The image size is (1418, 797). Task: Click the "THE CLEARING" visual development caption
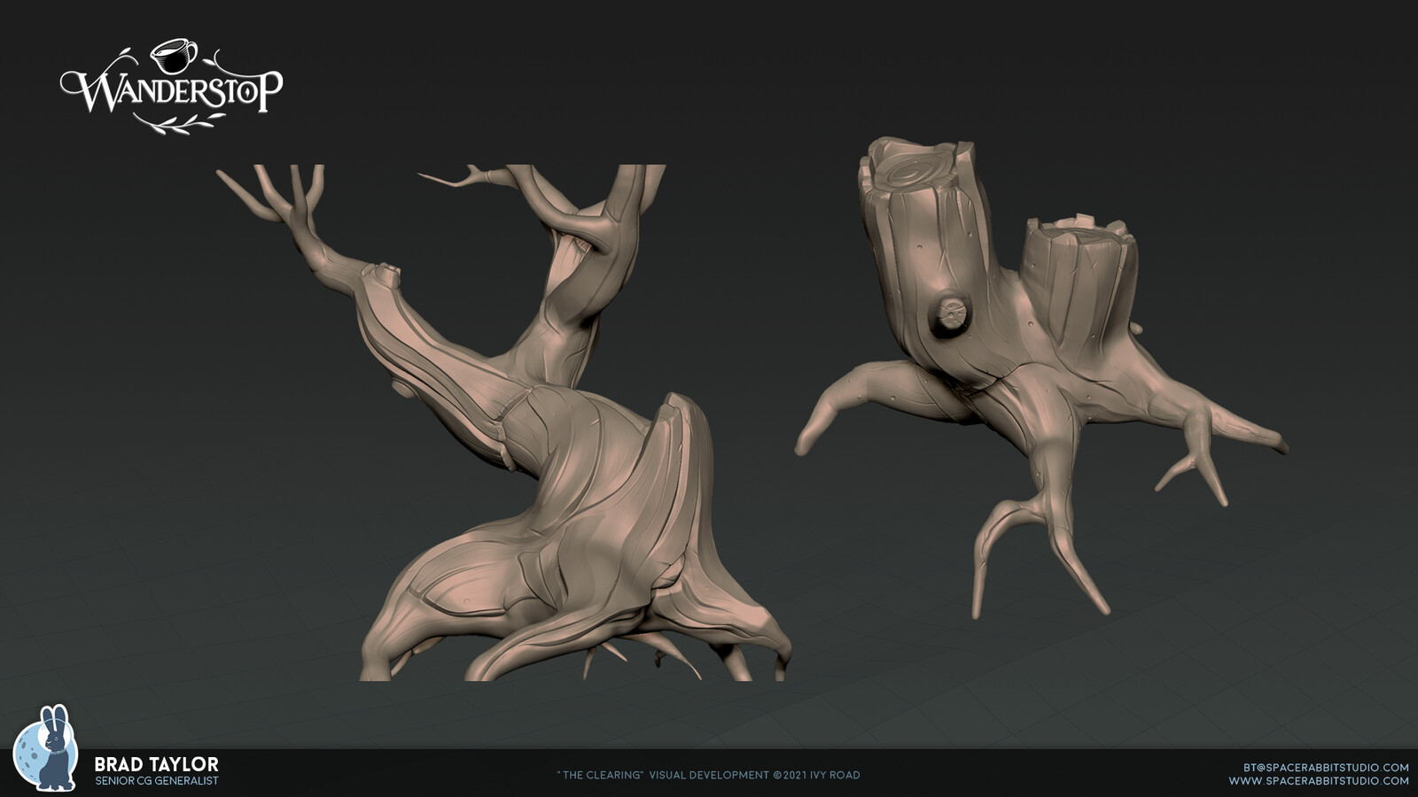tap(708, 775)
